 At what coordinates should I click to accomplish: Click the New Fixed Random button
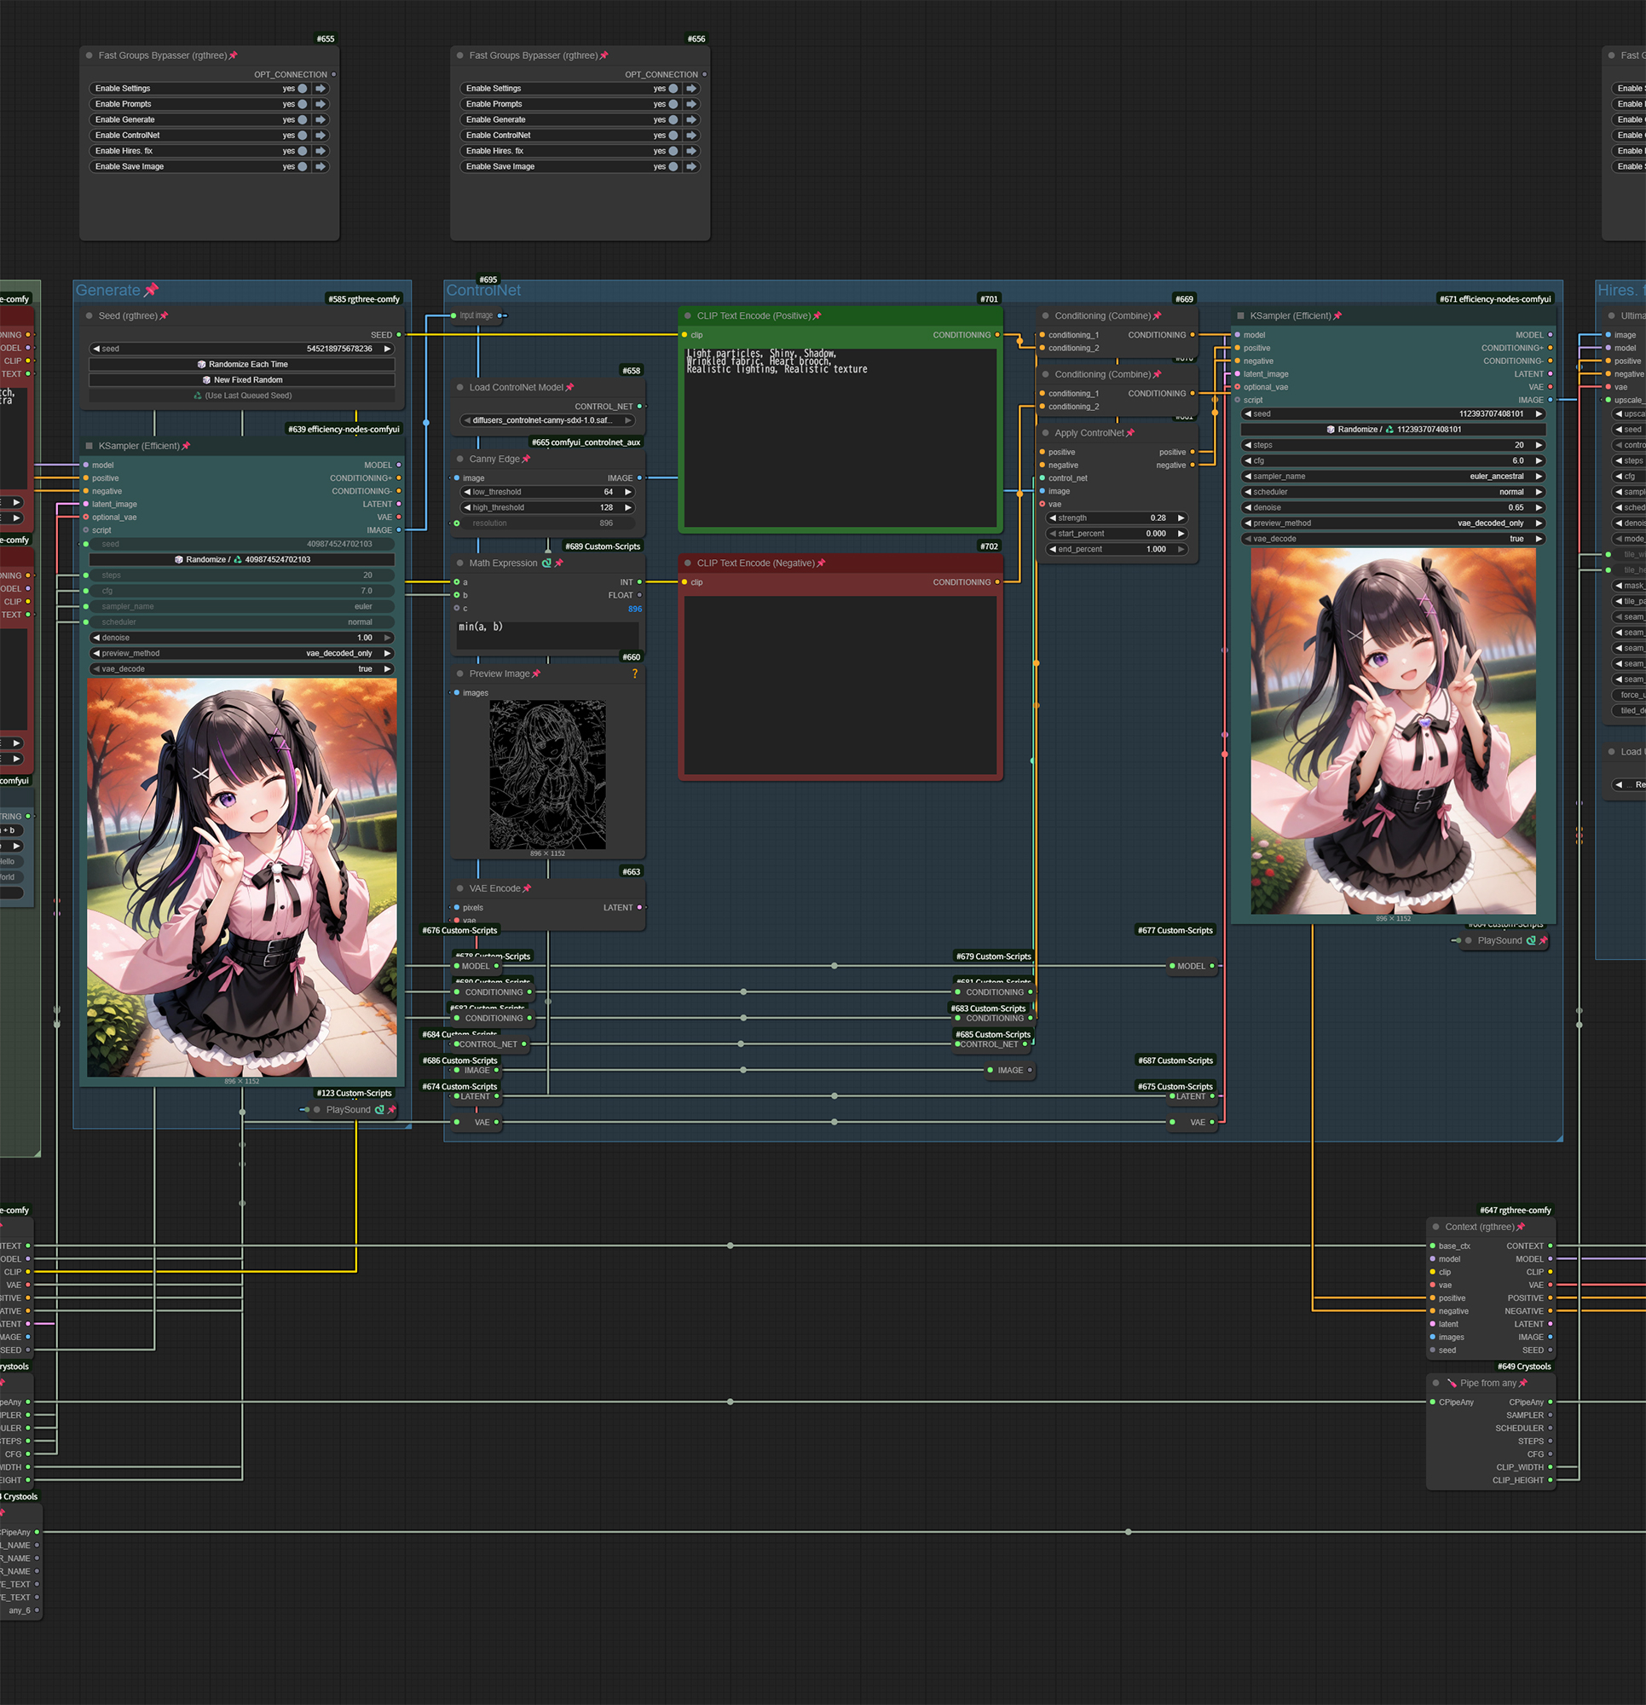tap(242, 380)
